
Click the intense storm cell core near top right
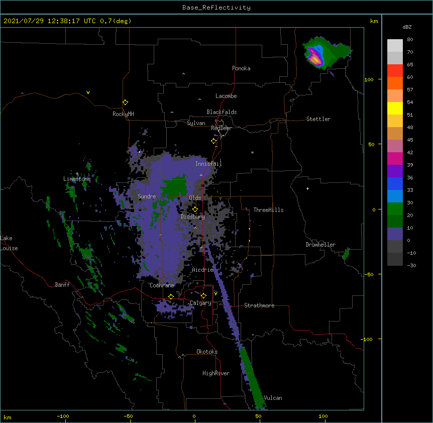pyautogui.click(x=314, y=57)
